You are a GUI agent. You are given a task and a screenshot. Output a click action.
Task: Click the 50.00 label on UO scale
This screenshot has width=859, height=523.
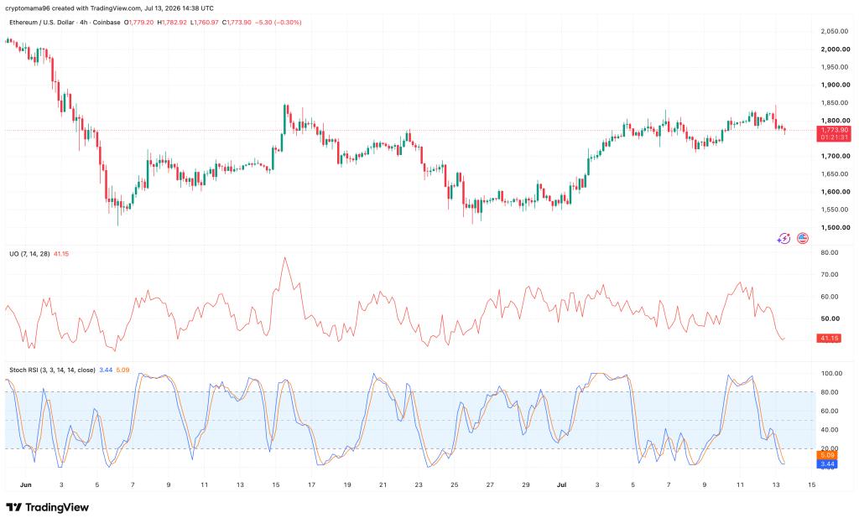coord(830,318)
